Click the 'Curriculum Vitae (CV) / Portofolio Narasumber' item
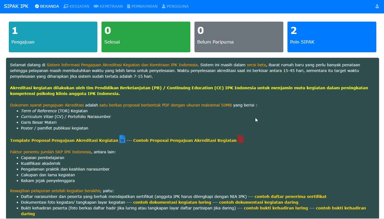 pos(66,117)
